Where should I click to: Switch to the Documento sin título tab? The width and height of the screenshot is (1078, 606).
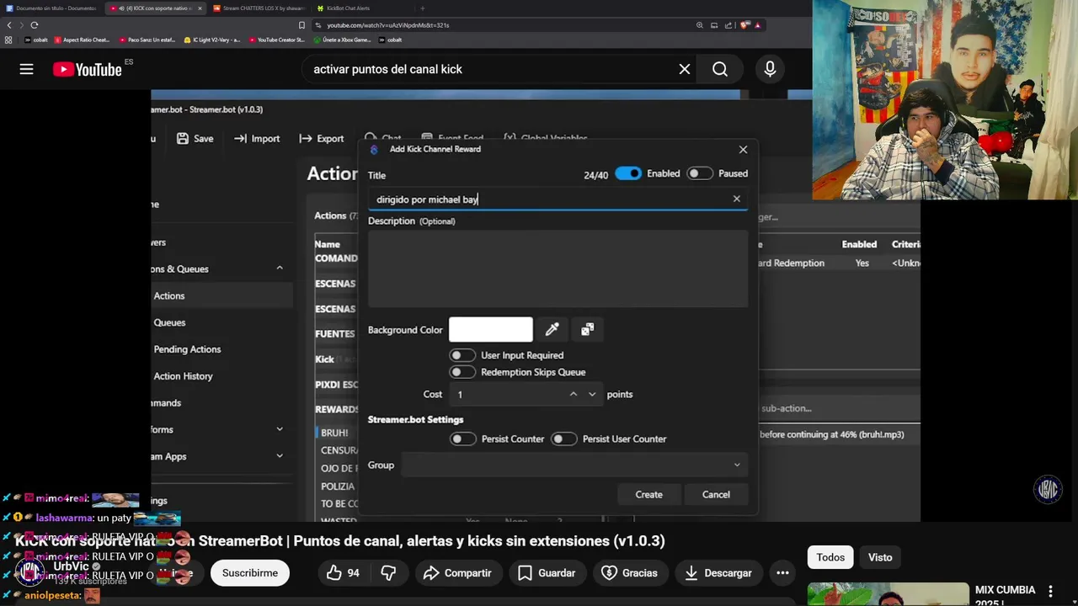click(x=51, y=8)
